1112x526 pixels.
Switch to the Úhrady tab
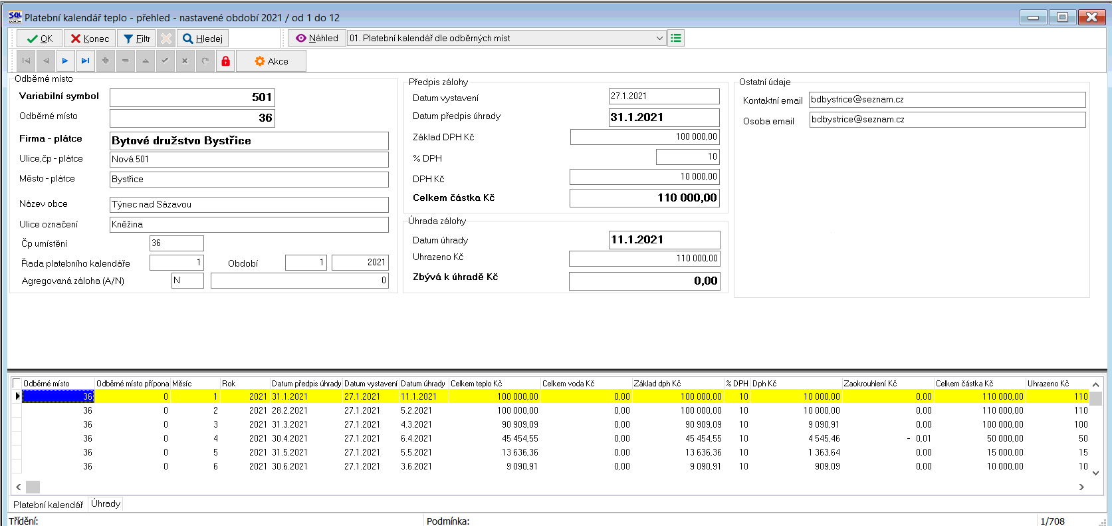(x=106, y=504)
